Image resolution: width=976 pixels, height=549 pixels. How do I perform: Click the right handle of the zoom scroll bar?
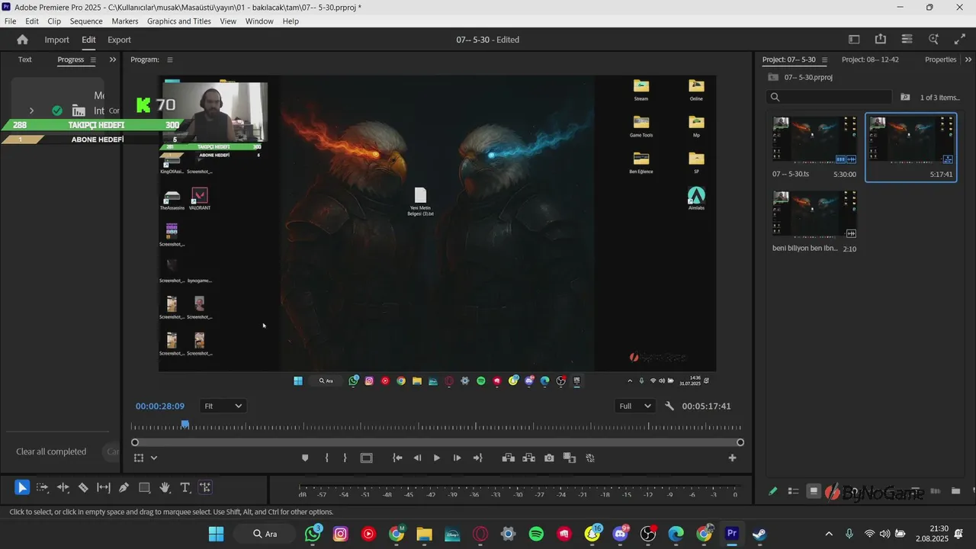[740, 442]
